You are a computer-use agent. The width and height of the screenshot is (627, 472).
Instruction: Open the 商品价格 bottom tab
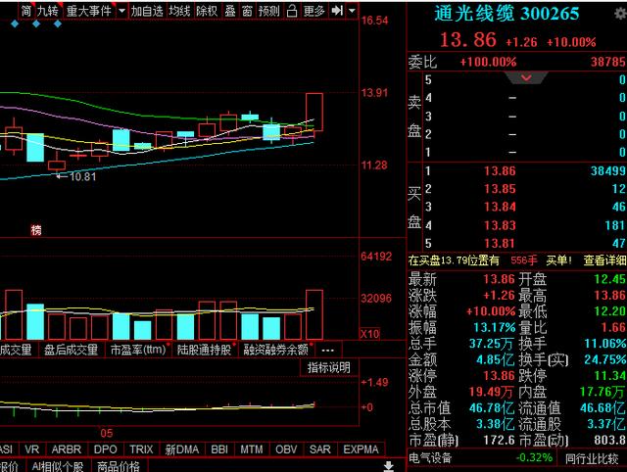click(119, 466)
